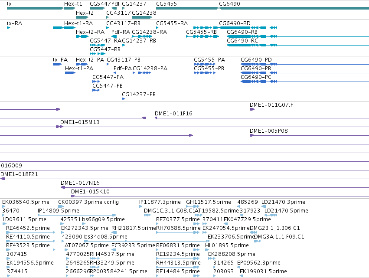The width and height of the screenshot is (369, 278).
Task: Click the "tx" gene label
Action: tap(9, 4)
